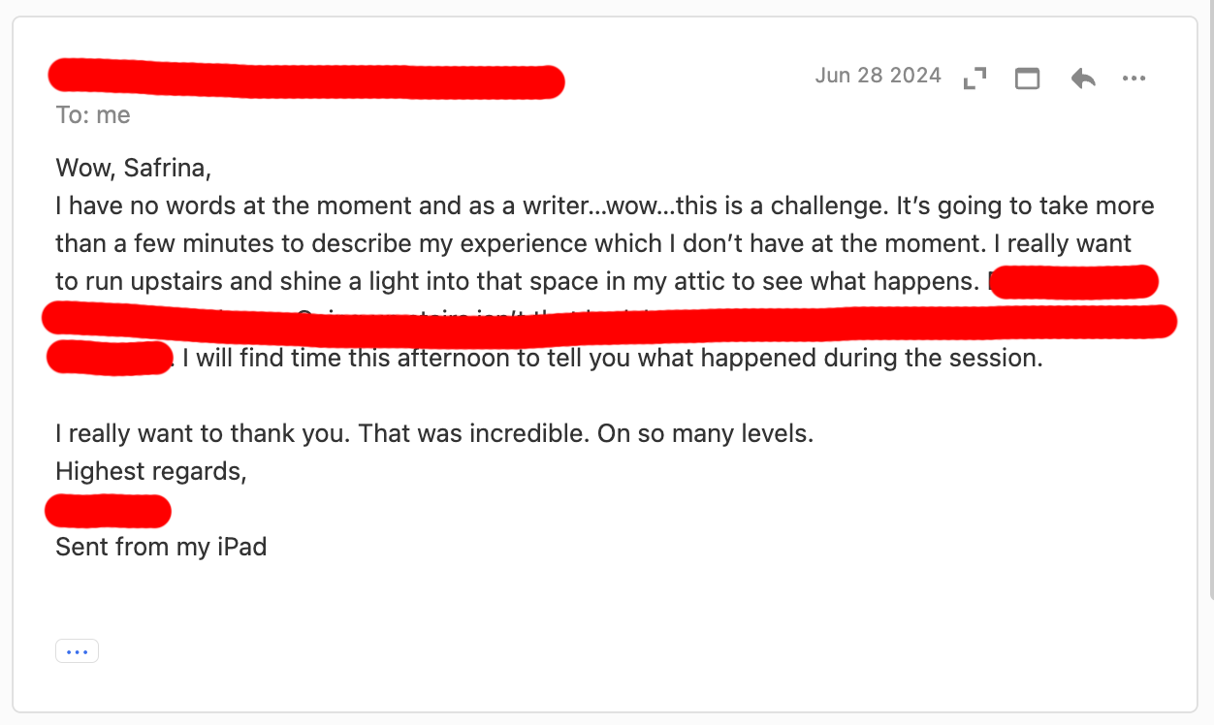Expand the email to full screen
Viewport: 1214px width, 725px height.
tap(974, 79)
